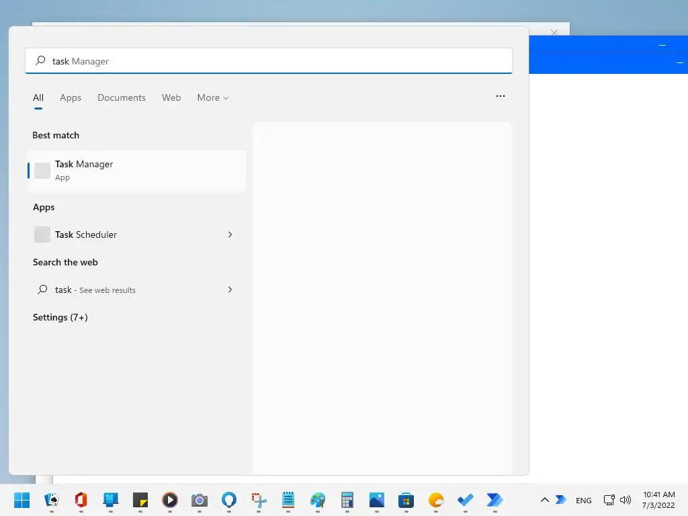Open network status tray icon
Image resolution: width=688 pixels, height=516 pixels.
point(609,500)
